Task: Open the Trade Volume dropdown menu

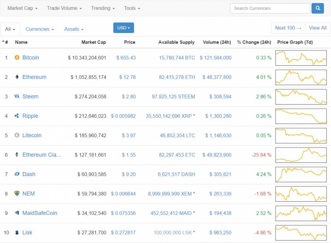Action: coord(64,8)
